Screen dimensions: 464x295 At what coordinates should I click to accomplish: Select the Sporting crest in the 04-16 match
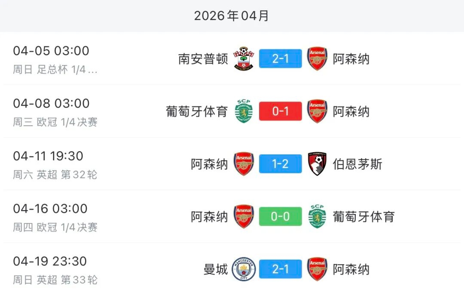317,217
